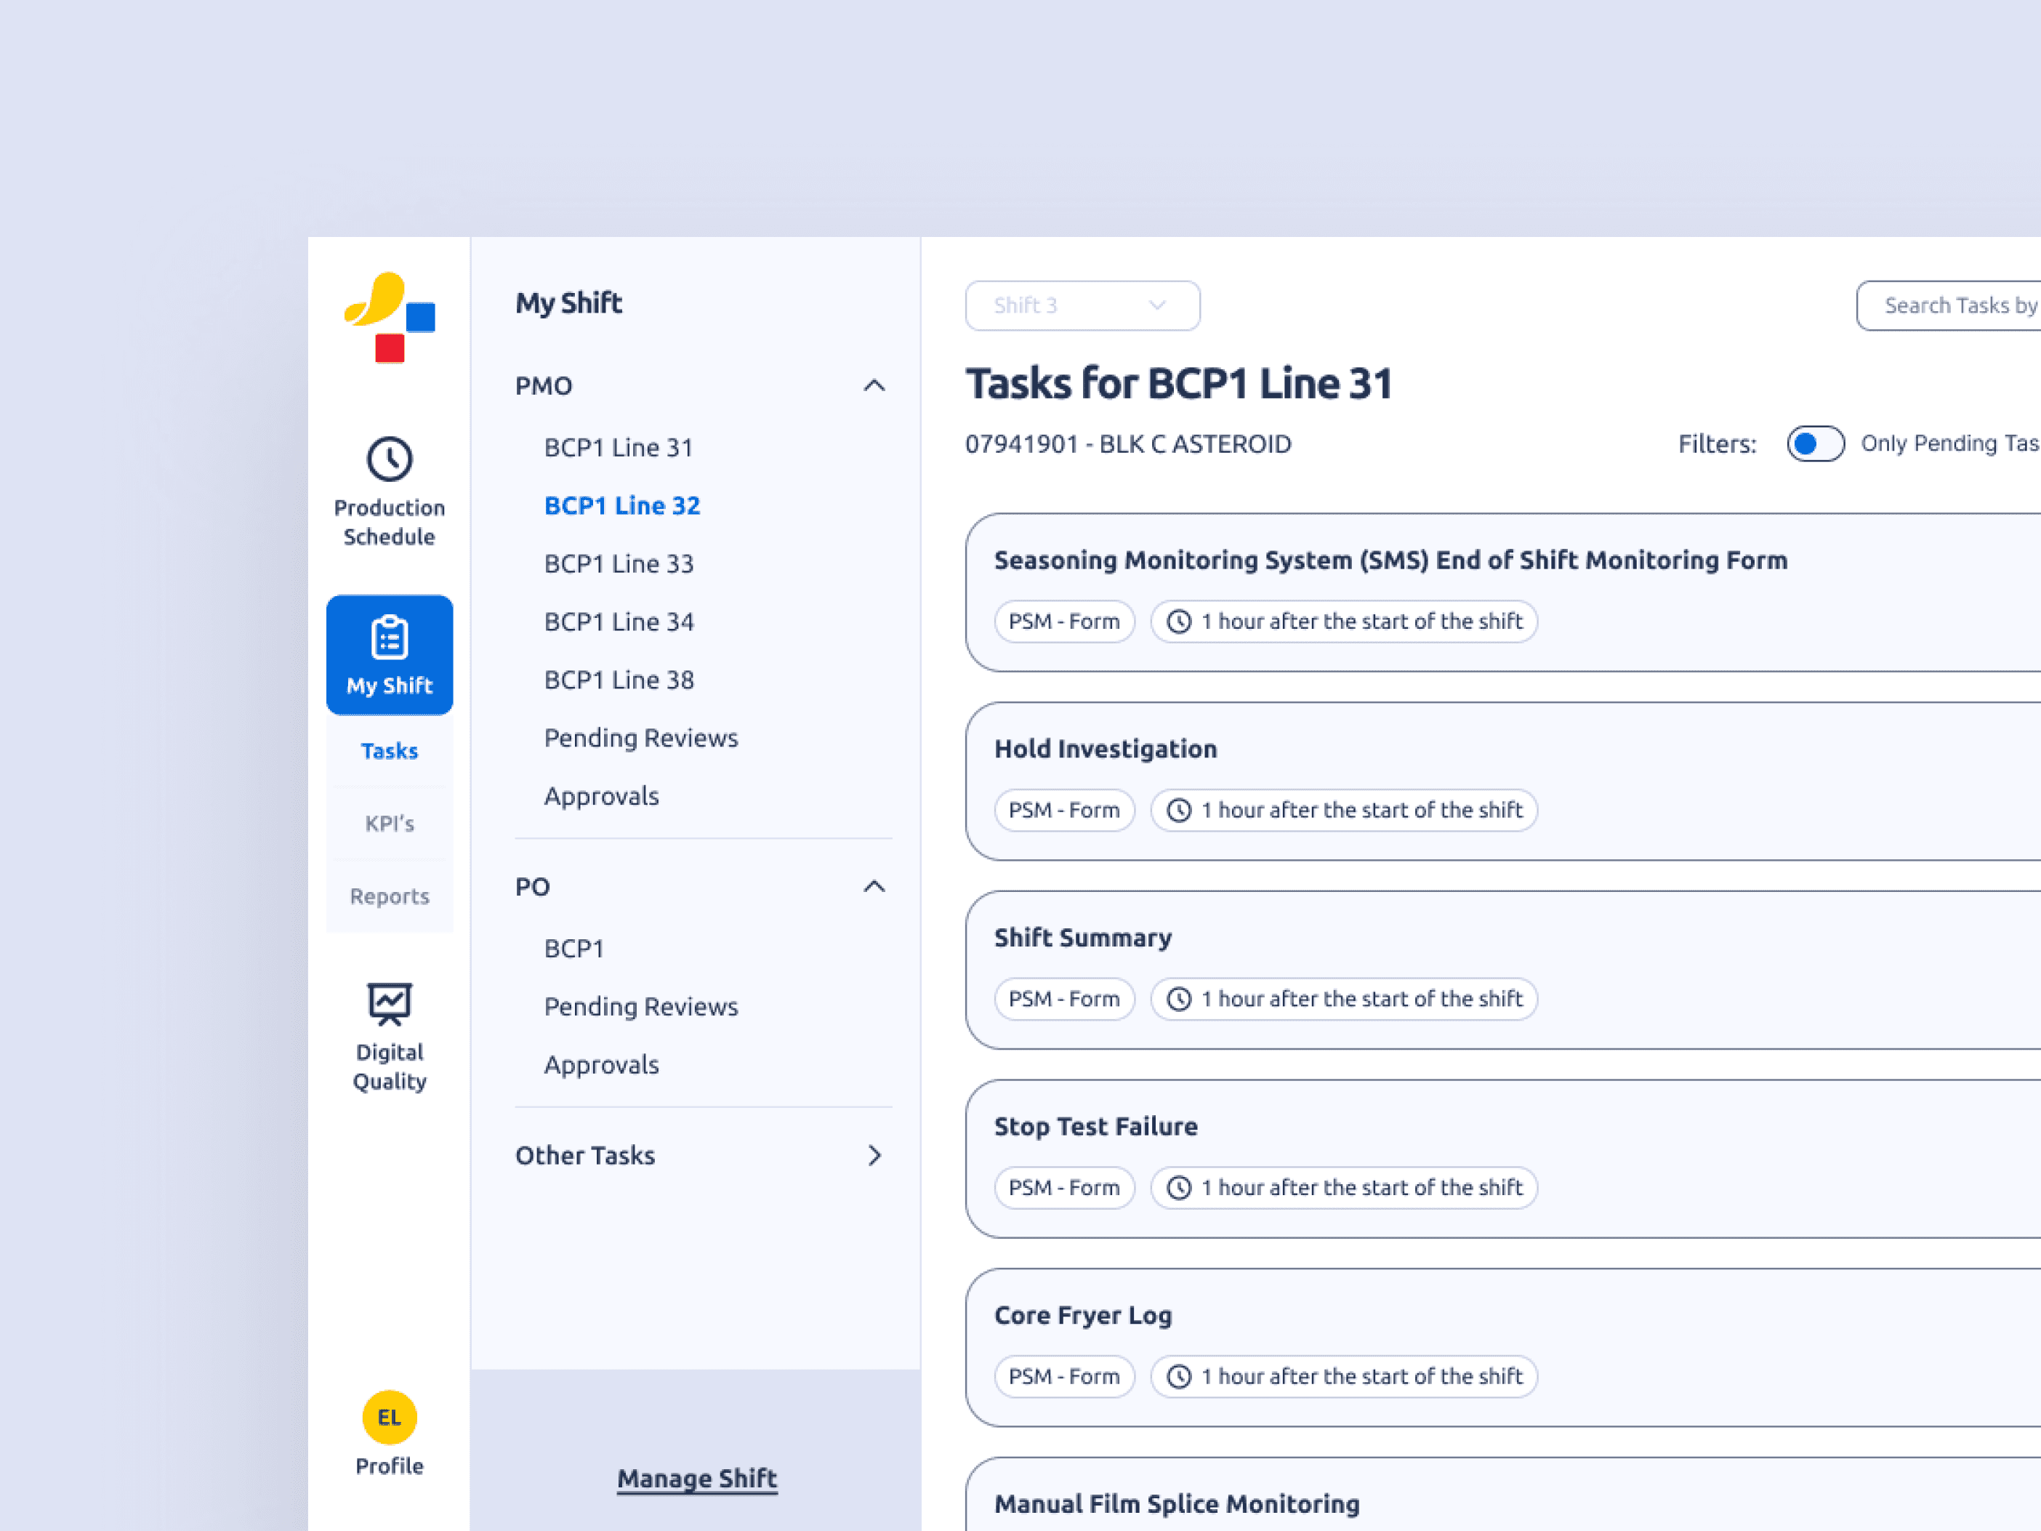2041x1531 pixels.
Task: Click the Manage Shift link
Action: pyautogui.click(x=696, y=1479)
